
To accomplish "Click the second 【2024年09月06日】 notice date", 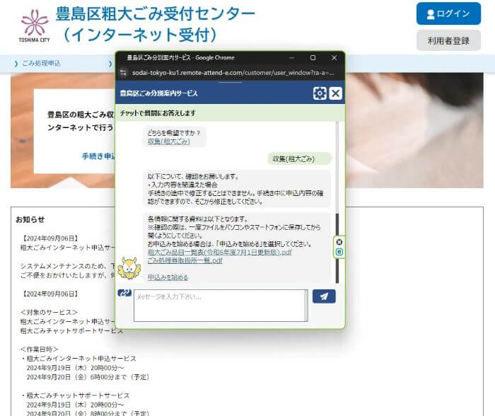I will click(49, 294).
